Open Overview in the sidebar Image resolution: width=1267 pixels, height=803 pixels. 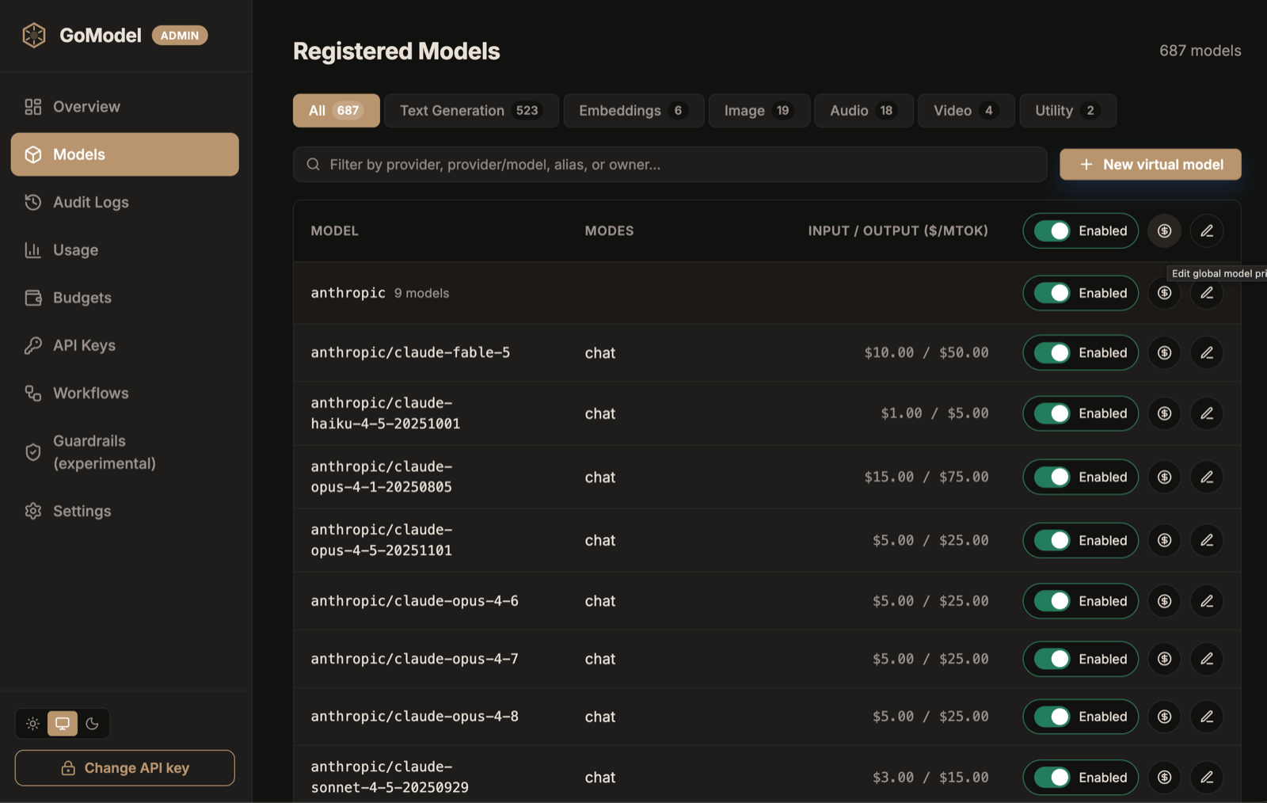pyautogui.click(x=125, y=107)
